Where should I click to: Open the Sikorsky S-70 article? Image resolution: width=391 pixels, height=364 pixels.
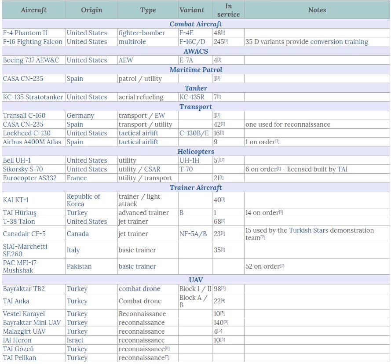coord(23,169)
